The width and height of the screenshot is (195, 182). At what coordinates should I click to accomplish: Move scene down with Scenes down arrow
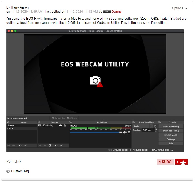pos(25,145)
